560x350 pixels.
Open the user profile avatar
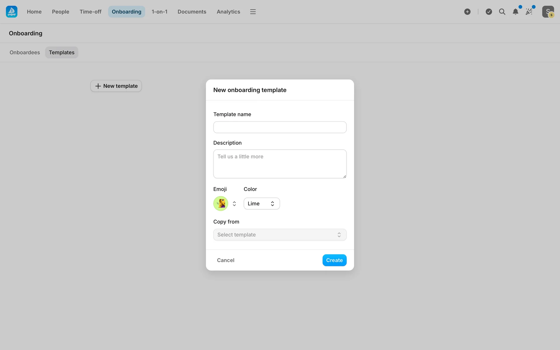point(548,12)
